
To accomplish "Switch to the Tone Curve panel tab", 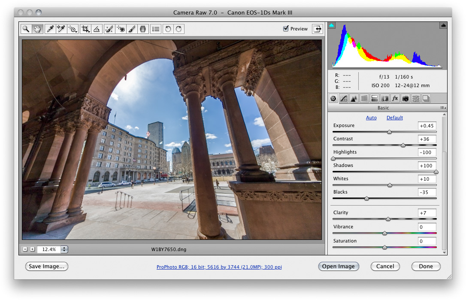I will coord(343,98).
